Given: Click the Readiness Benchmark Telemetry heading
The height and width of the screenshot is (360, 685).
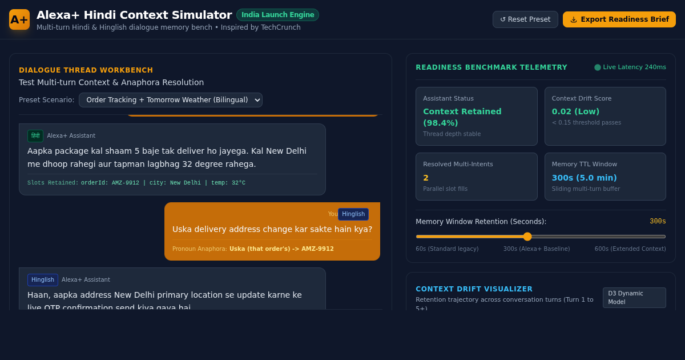Looking at the screenshot, I should 491,67.
